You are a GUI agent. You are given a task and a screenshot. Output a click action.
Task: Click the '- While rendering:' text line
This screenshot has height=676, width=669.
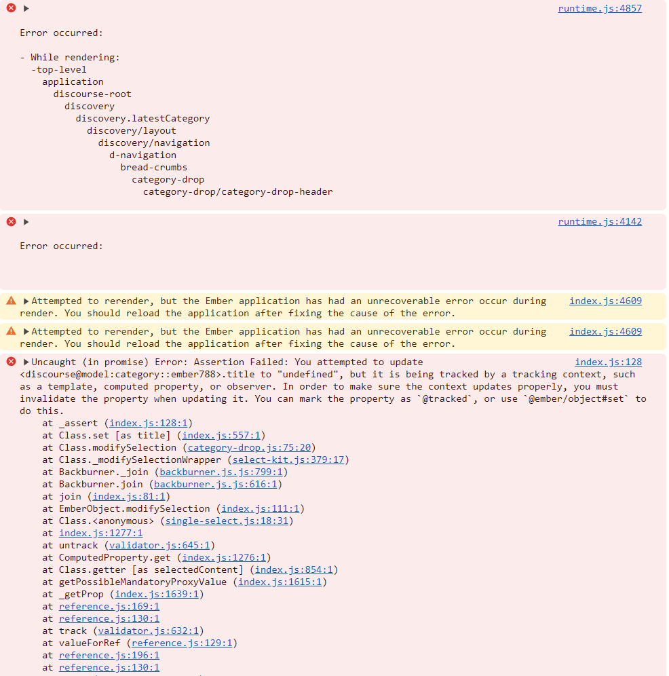(70, 57)
